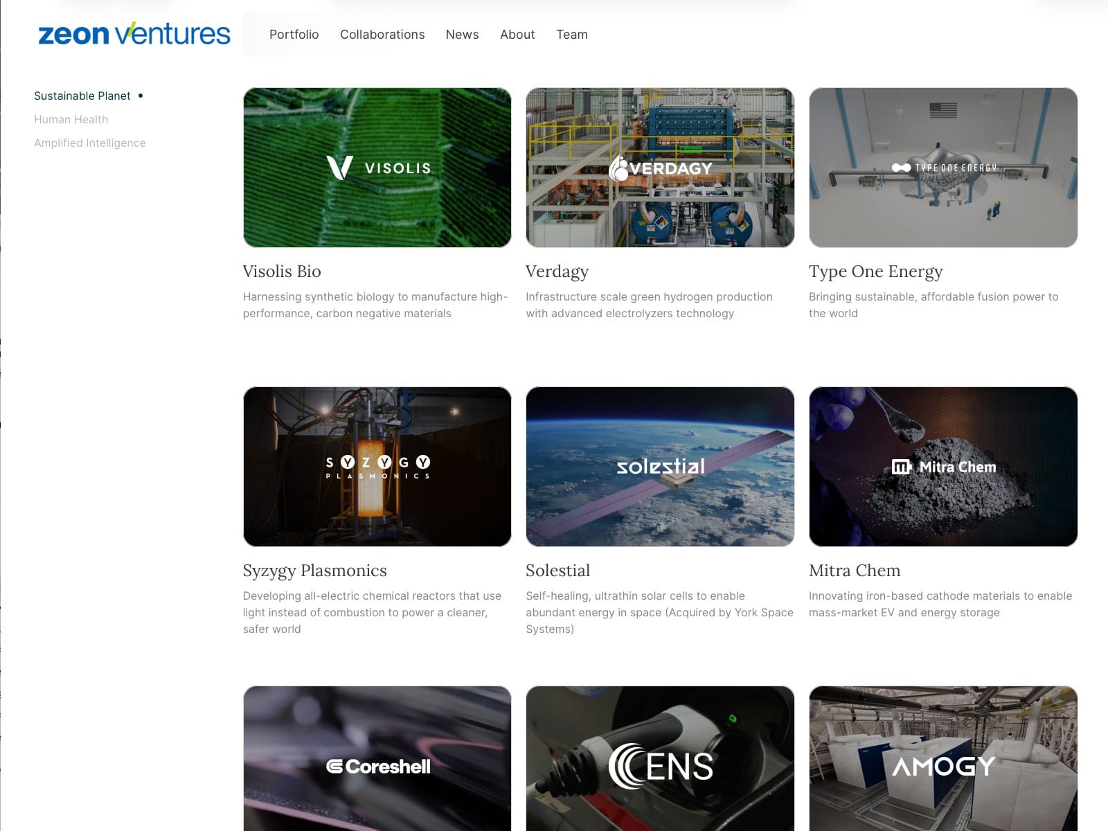Image resolution: width=1108 pixels, height=831 pixels.
Task: Click the Syzygy Plasmonics heading
Action: pyautogui.click(x=315, y=571)
